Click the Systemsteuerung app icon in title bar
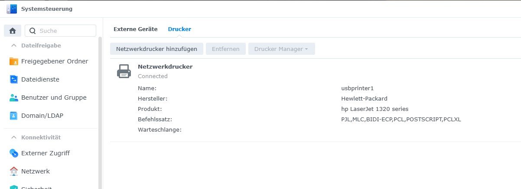 [11, 9]
